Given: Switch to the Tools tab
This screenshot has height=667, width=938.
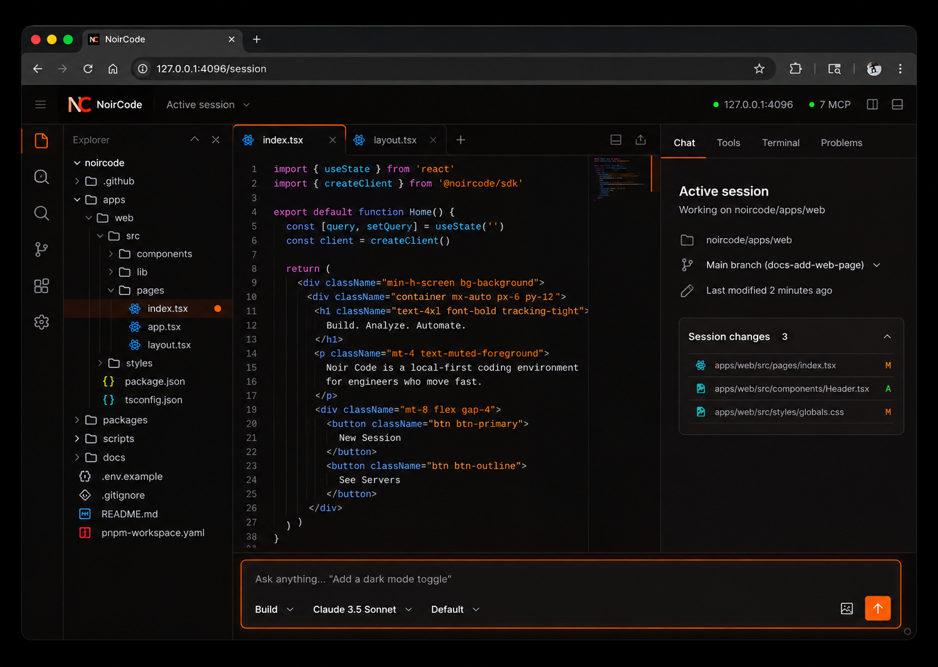Looking at the screenshot, I should tap(729, 143).
